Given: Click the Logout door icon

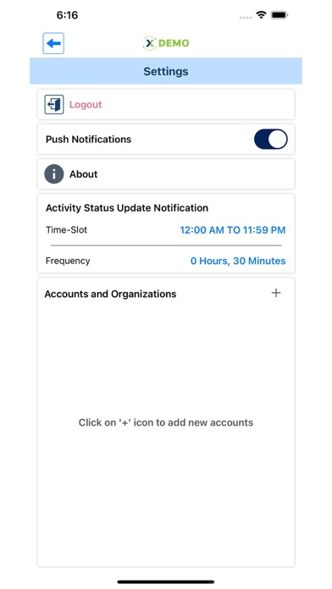Looking at the screenshot, I should point(54,104).
